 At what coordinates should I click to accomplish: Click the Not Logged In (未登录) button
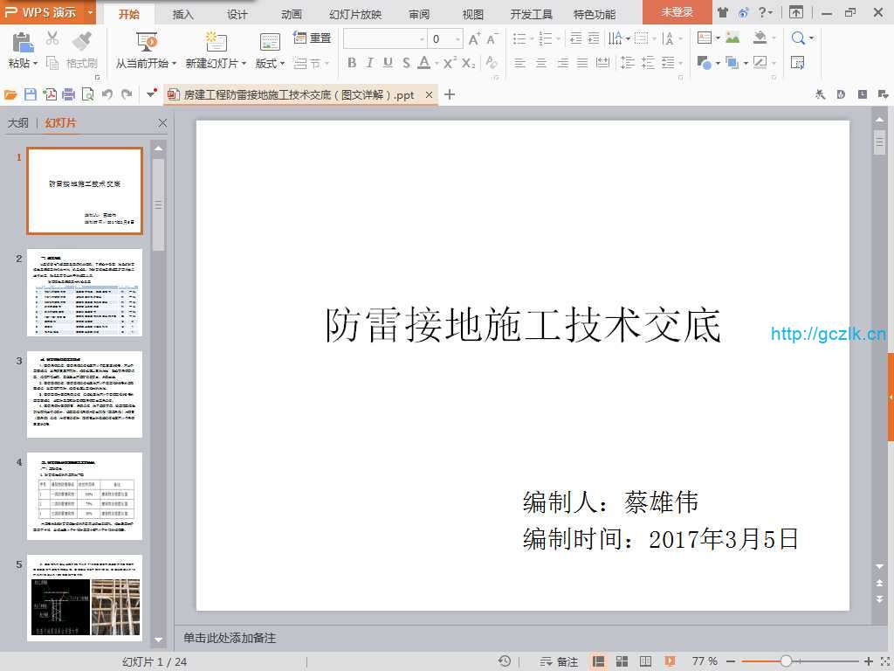(x=677, y=12)
